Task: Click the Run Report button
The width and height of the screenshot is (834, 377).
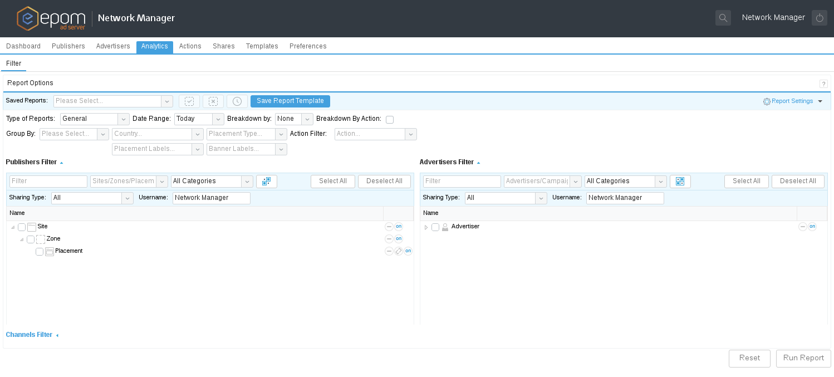Action: point(803,359)
